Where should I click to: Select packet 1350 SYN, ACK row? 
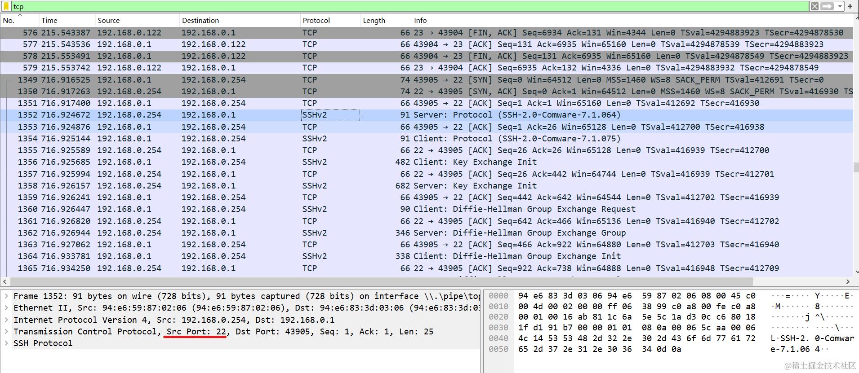pos(427,92)
